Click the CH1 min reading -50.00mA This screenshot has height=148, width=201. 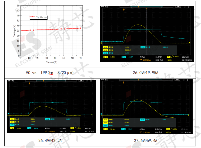click(128, 50)
